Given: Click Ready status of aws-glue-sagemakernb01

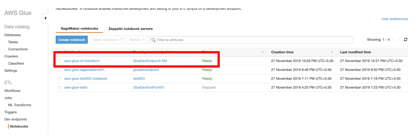Looking at the screenshot, I should coord(207,70).
